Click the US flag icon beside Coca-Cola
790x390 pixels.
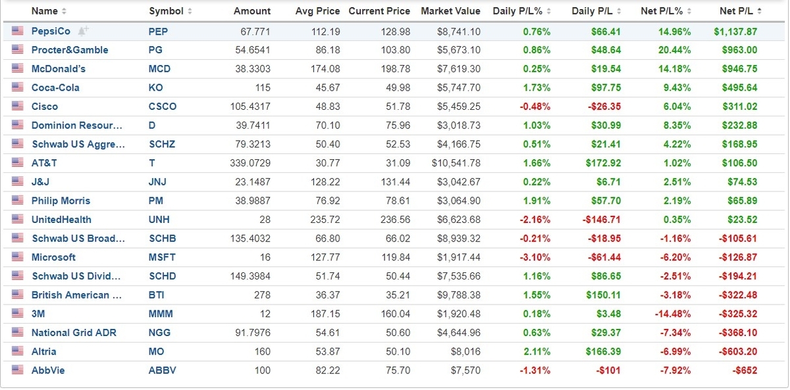[17, 87]
